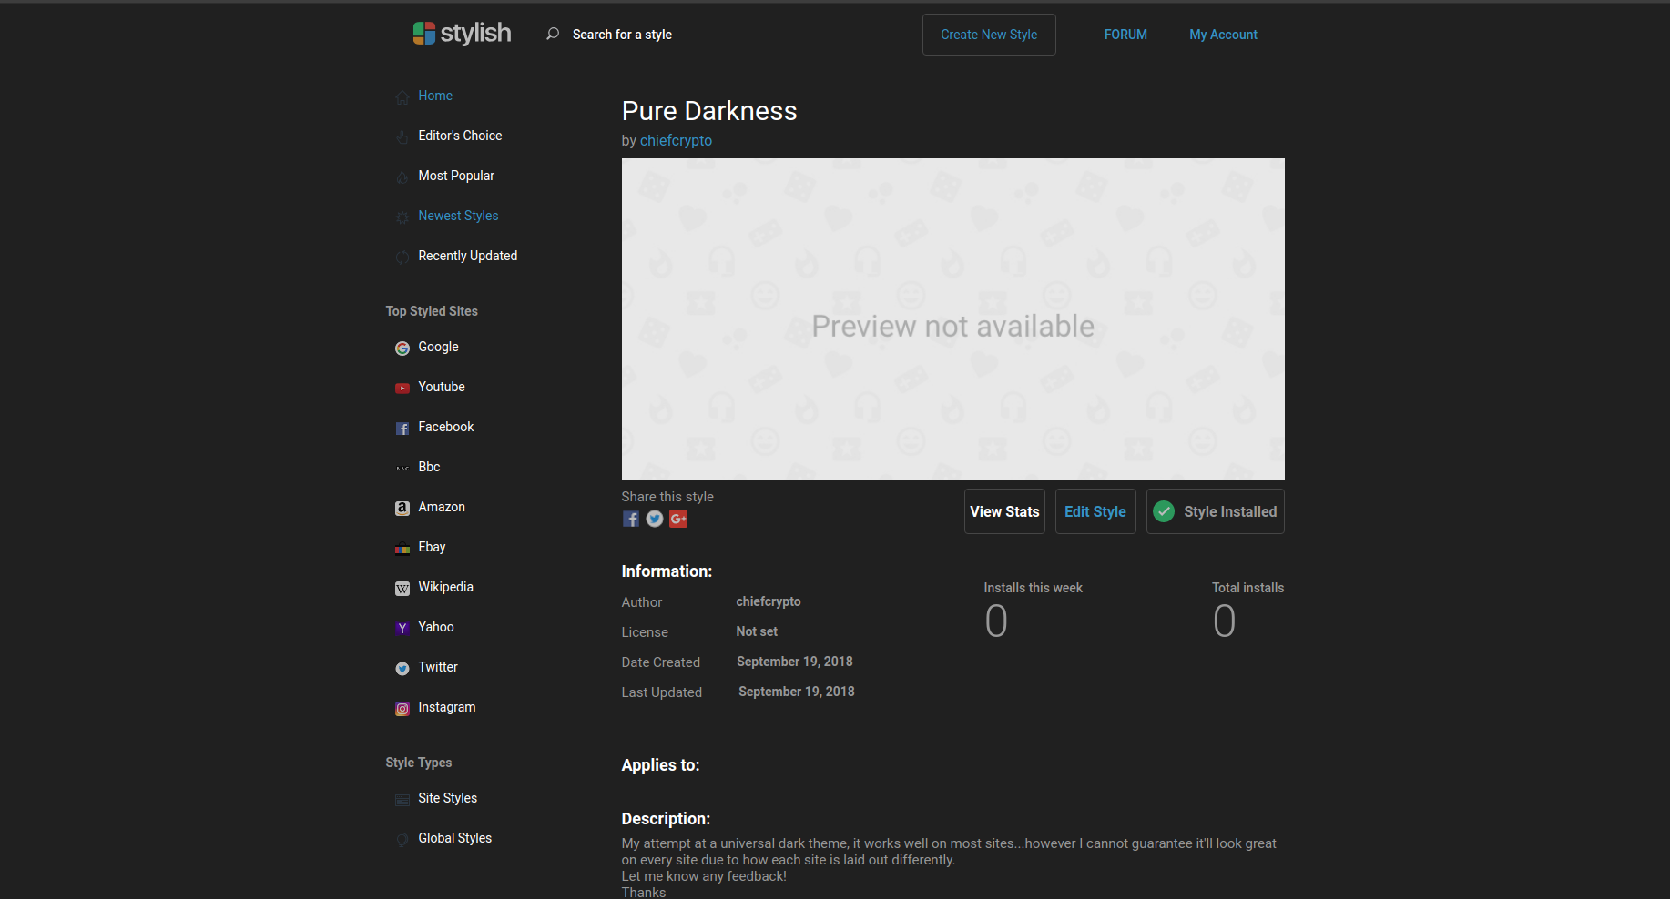Open Wikipedia styles link
The height and width of the screenshot is (899, 1670).
tap(445, 587)
